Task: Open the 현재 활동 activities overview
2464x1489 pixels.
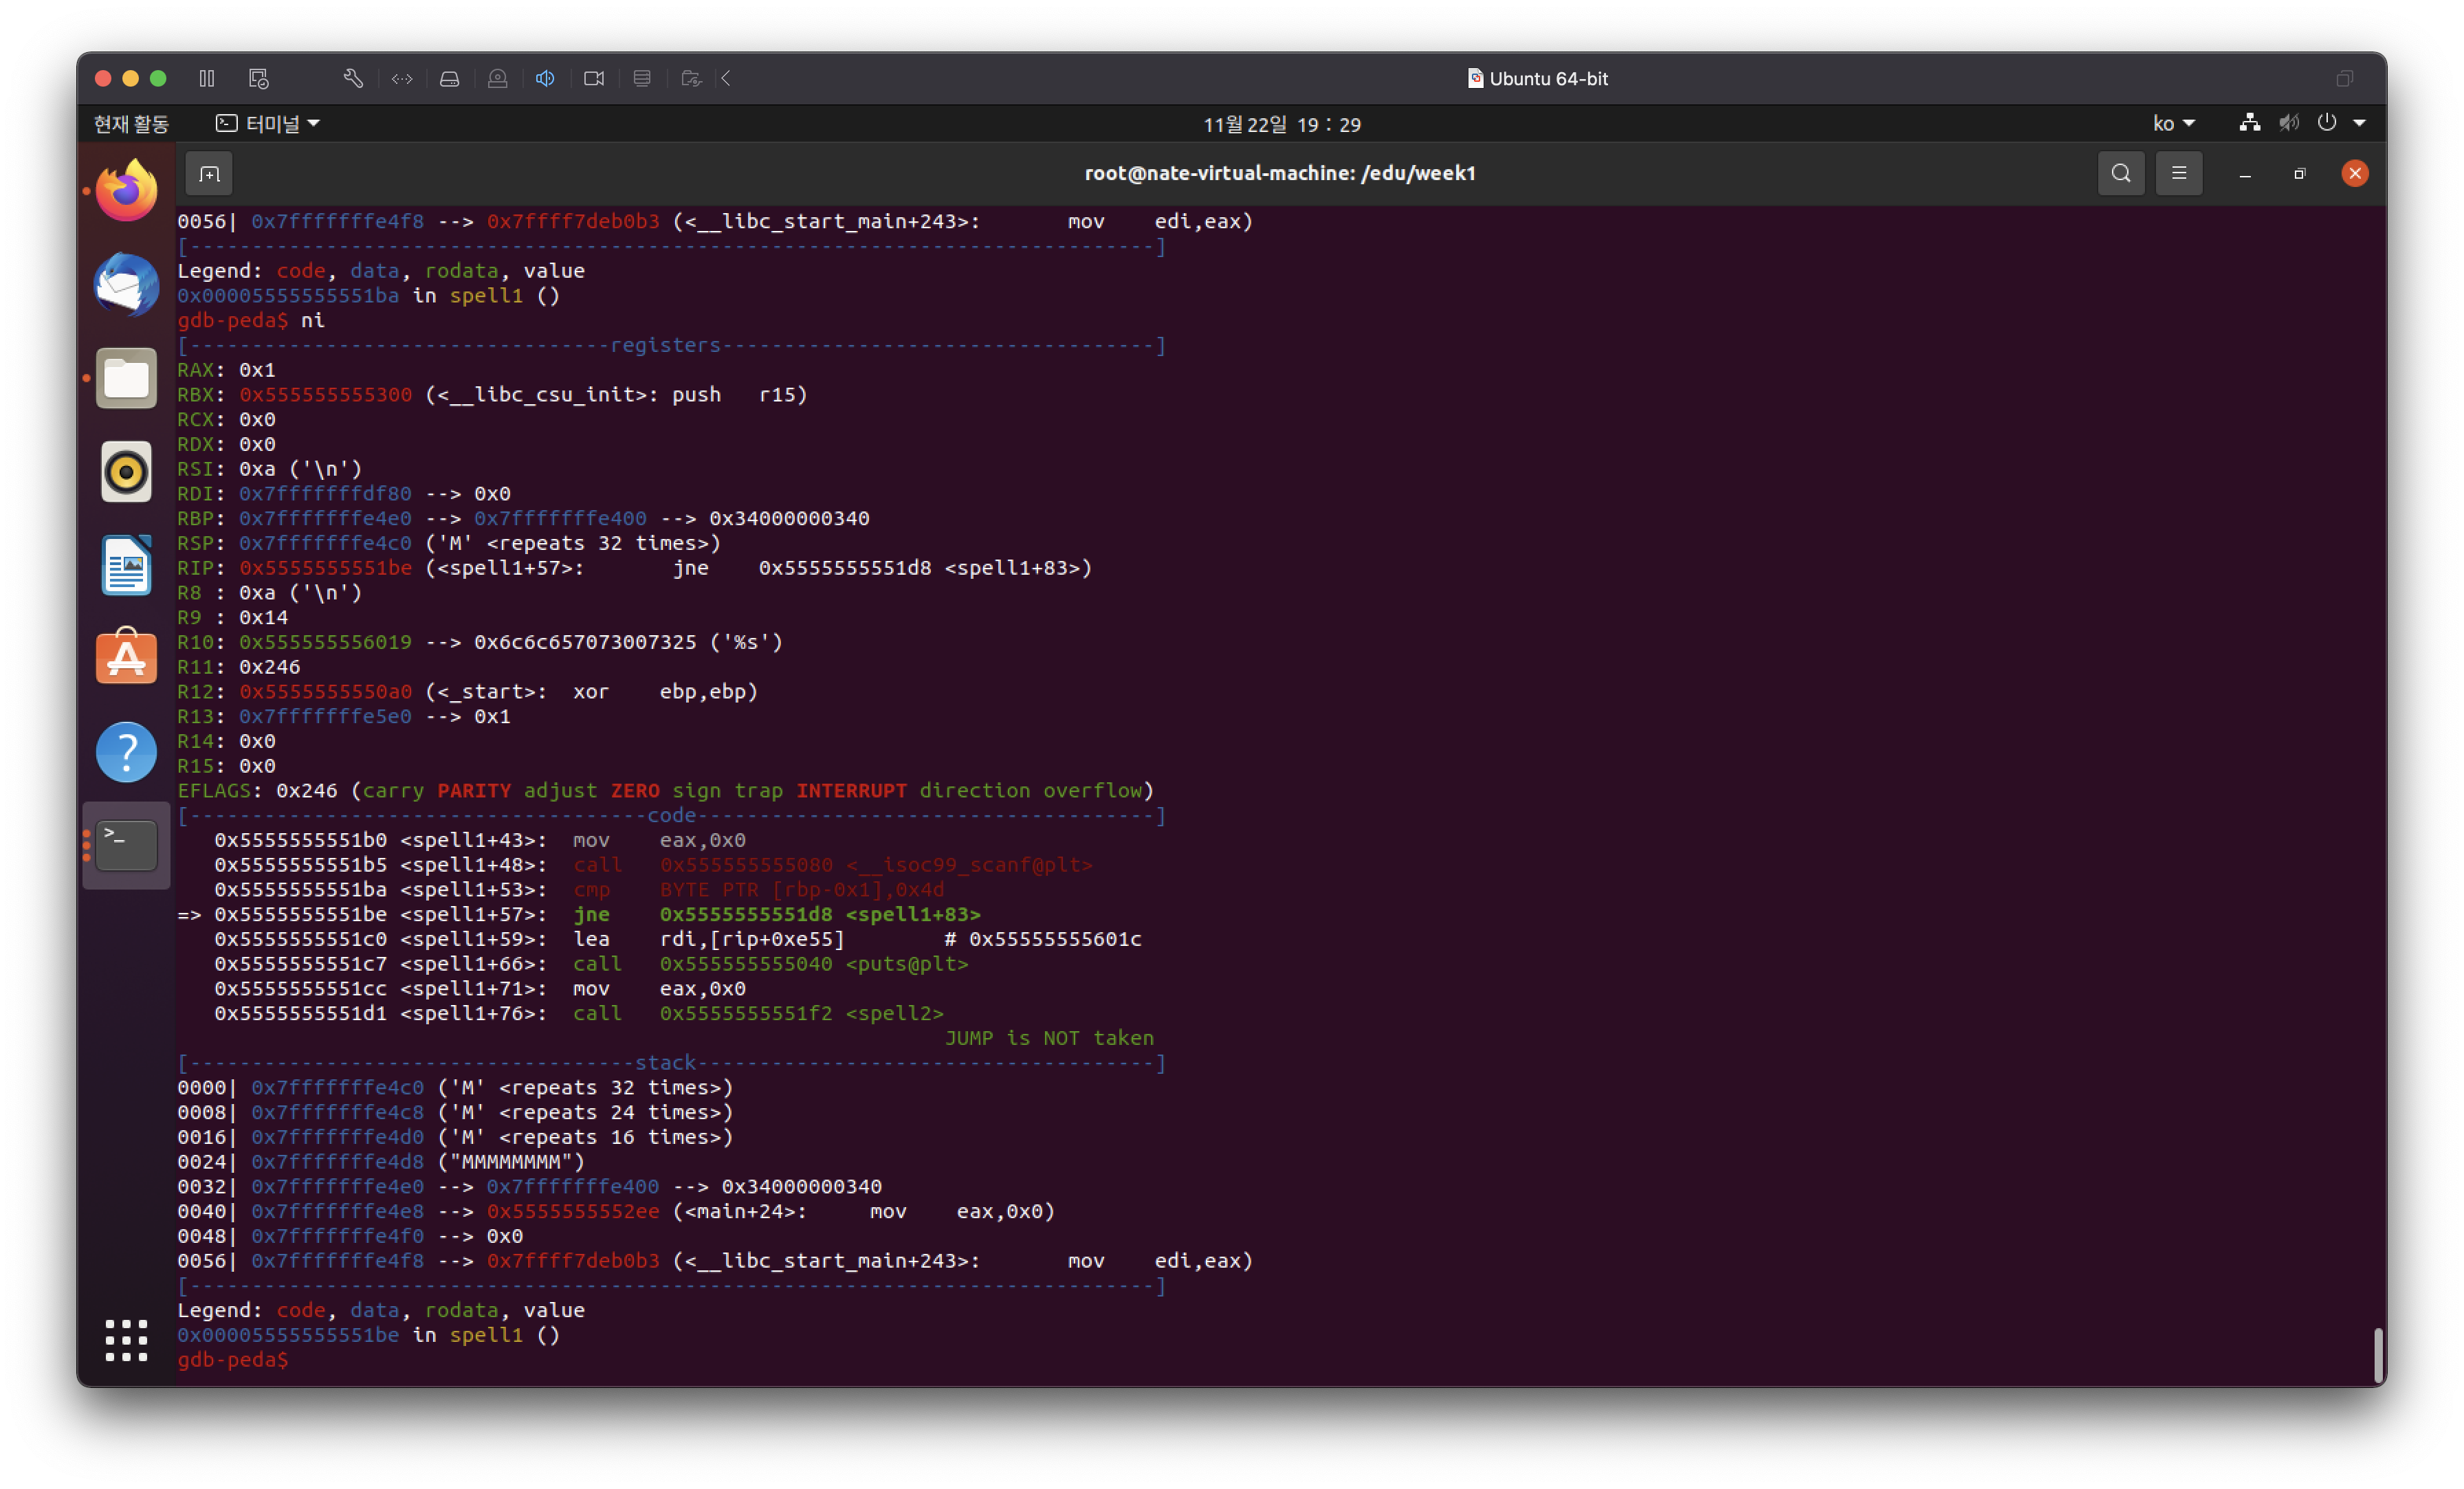Action: 131,124
